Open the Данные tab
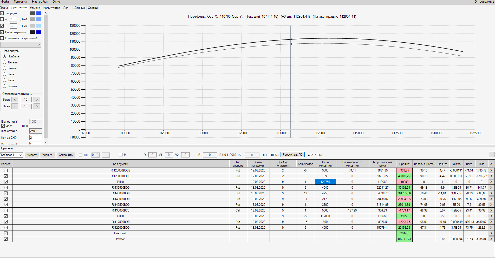Screen dimensions: 495x258 coord(80,8)
